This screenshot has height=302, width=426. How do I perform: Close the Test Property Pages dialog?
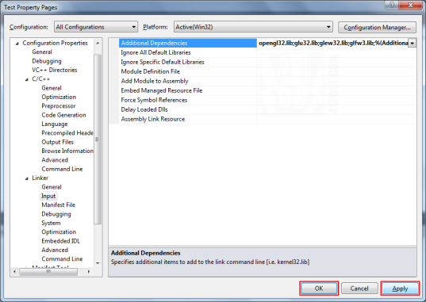click(x=410, y=5)
